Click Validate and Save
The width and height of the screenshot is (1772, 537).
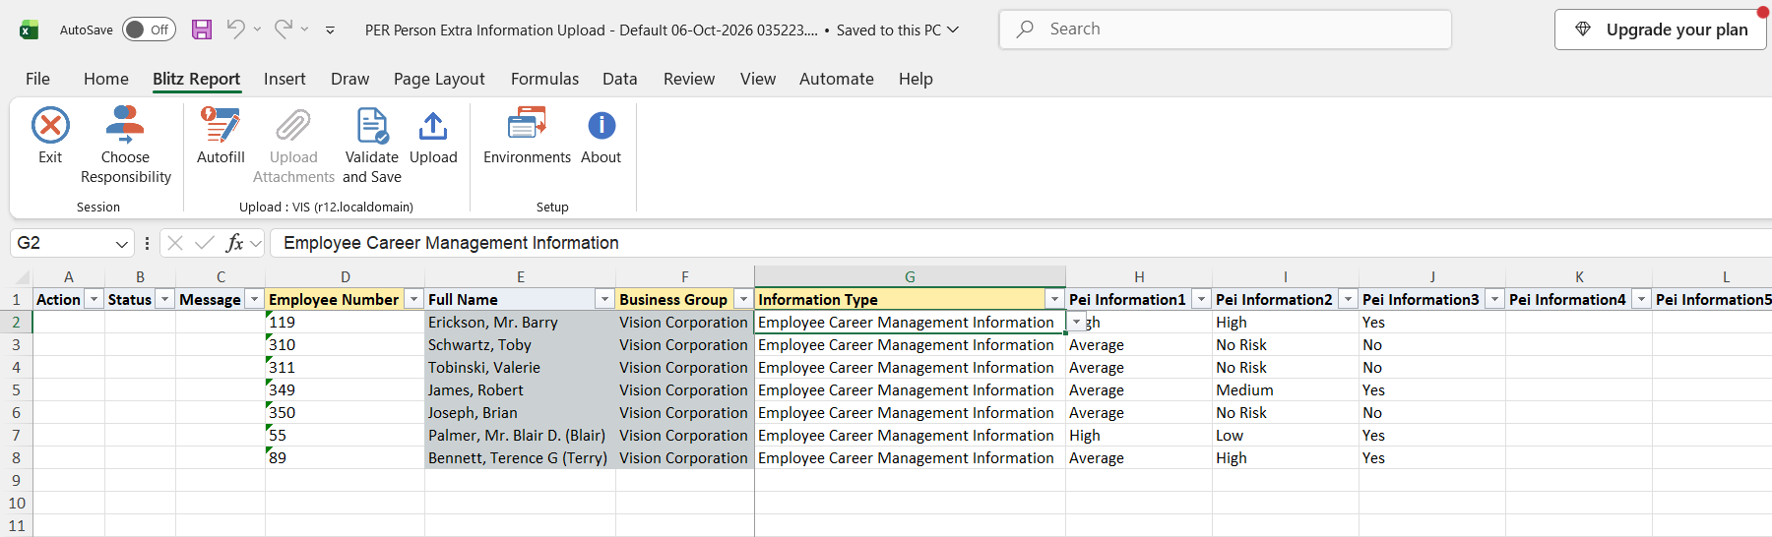(x=372, y=146)
